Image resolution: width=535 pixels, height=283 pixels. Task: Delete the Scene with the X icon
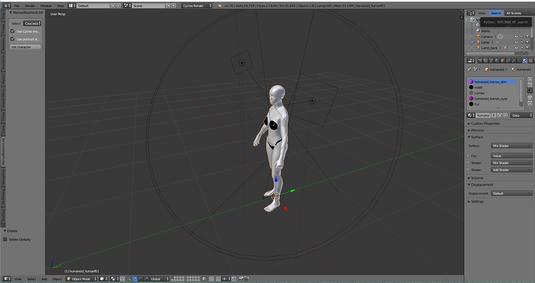coord(173,6)
